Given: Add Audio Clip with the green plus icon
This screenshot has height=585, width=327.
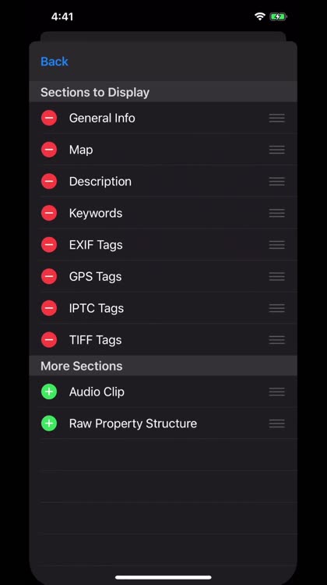Looking at the screenshot, I should pos(49,392).
